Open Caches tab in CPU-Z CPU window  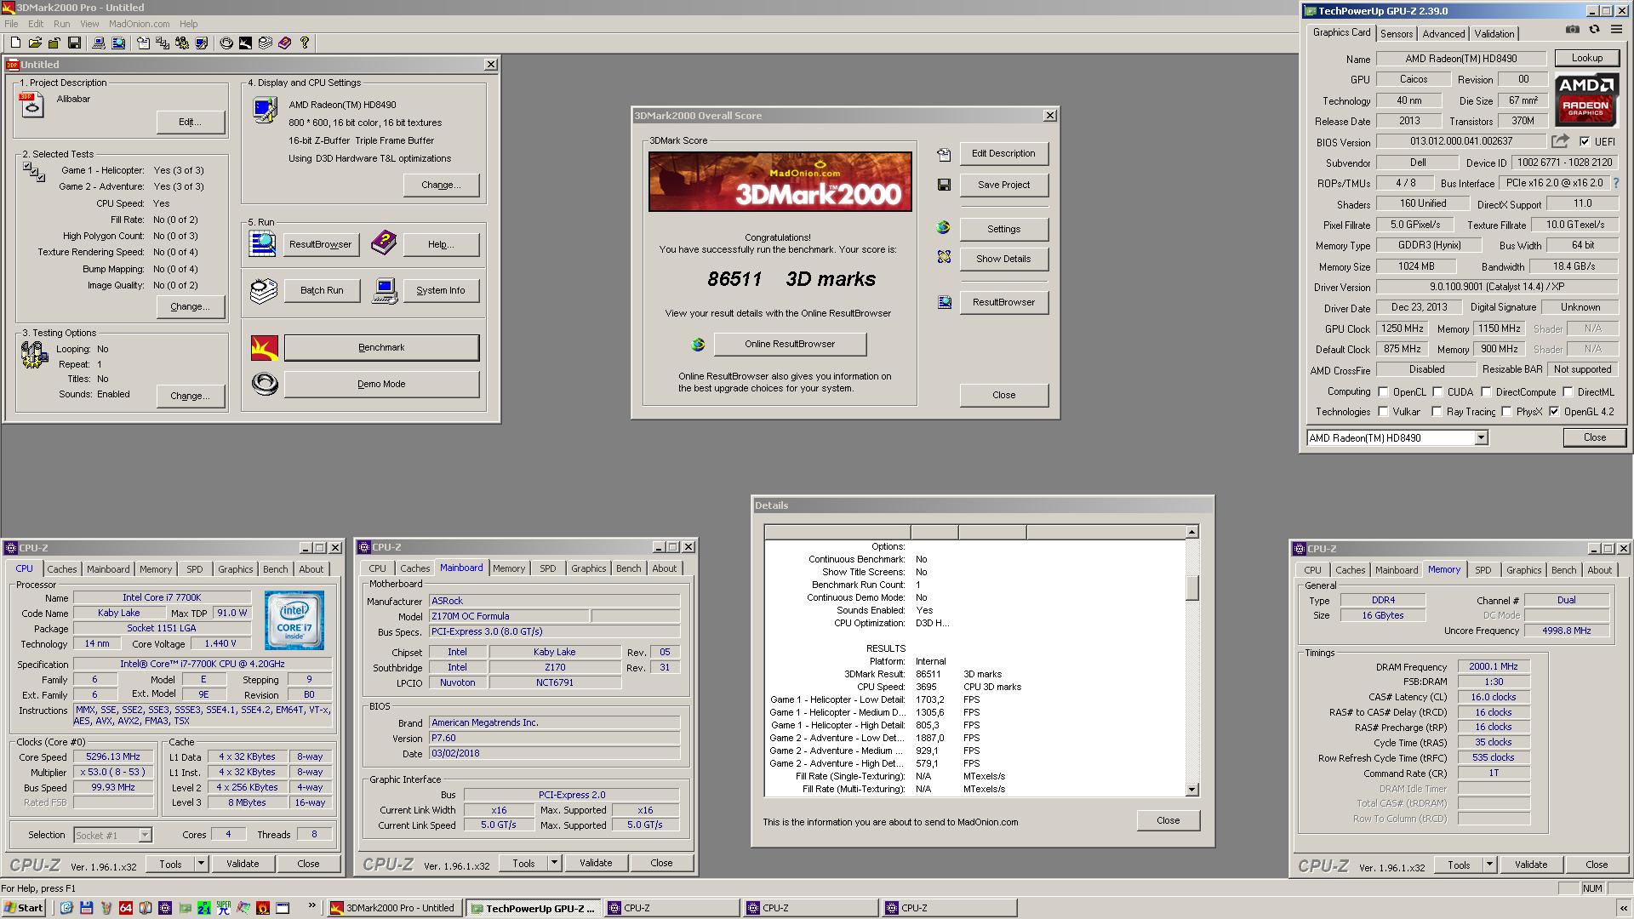pyautogui.click(x=61, y=569)
